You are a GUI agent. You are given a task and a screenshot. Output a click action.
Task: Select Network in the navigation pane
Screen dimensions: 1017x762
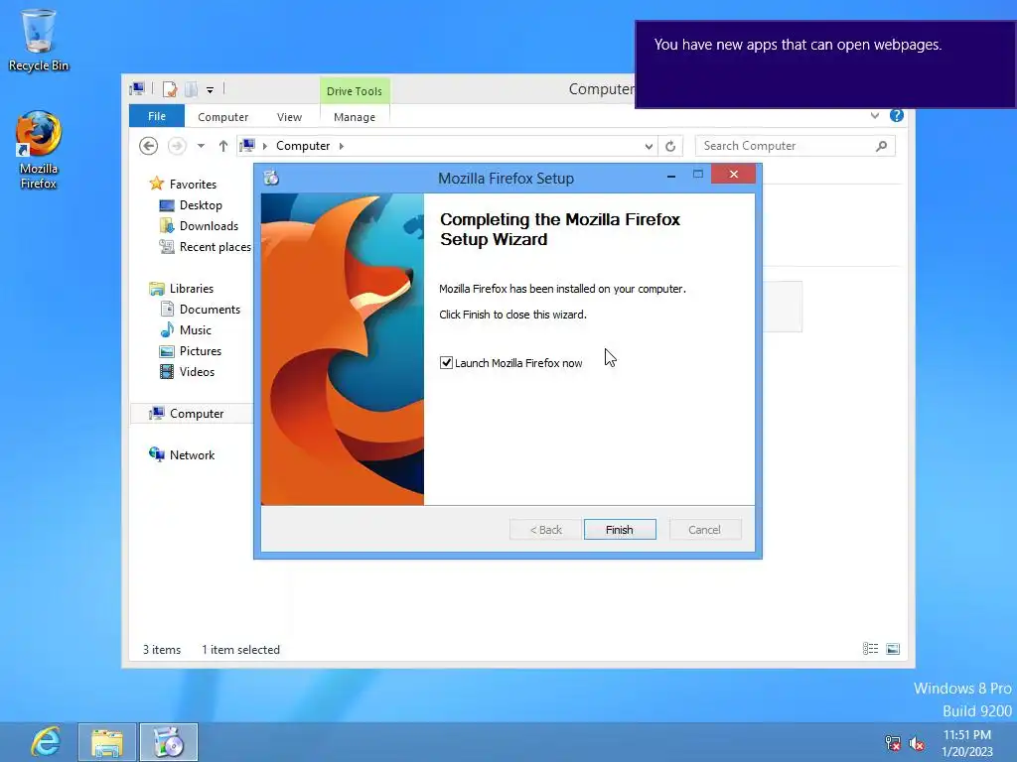192,454
